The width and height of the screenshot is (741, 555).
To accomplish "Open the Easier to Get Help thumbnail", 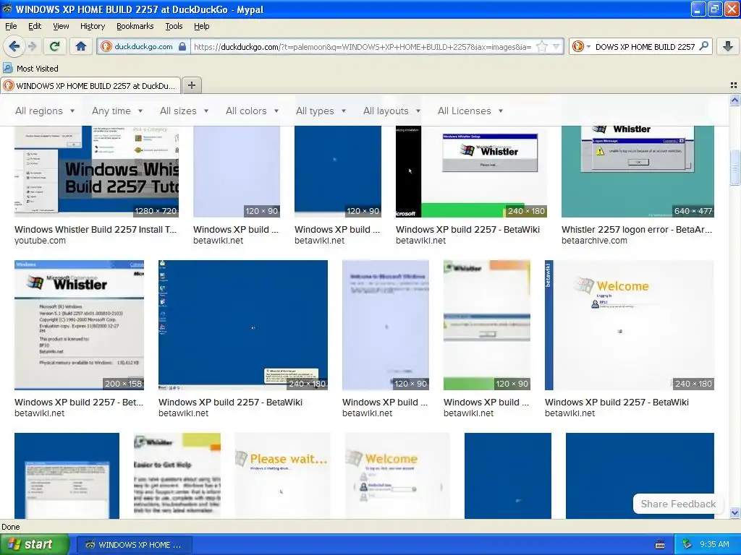I will pyautogui.click(x=177, y=476).
